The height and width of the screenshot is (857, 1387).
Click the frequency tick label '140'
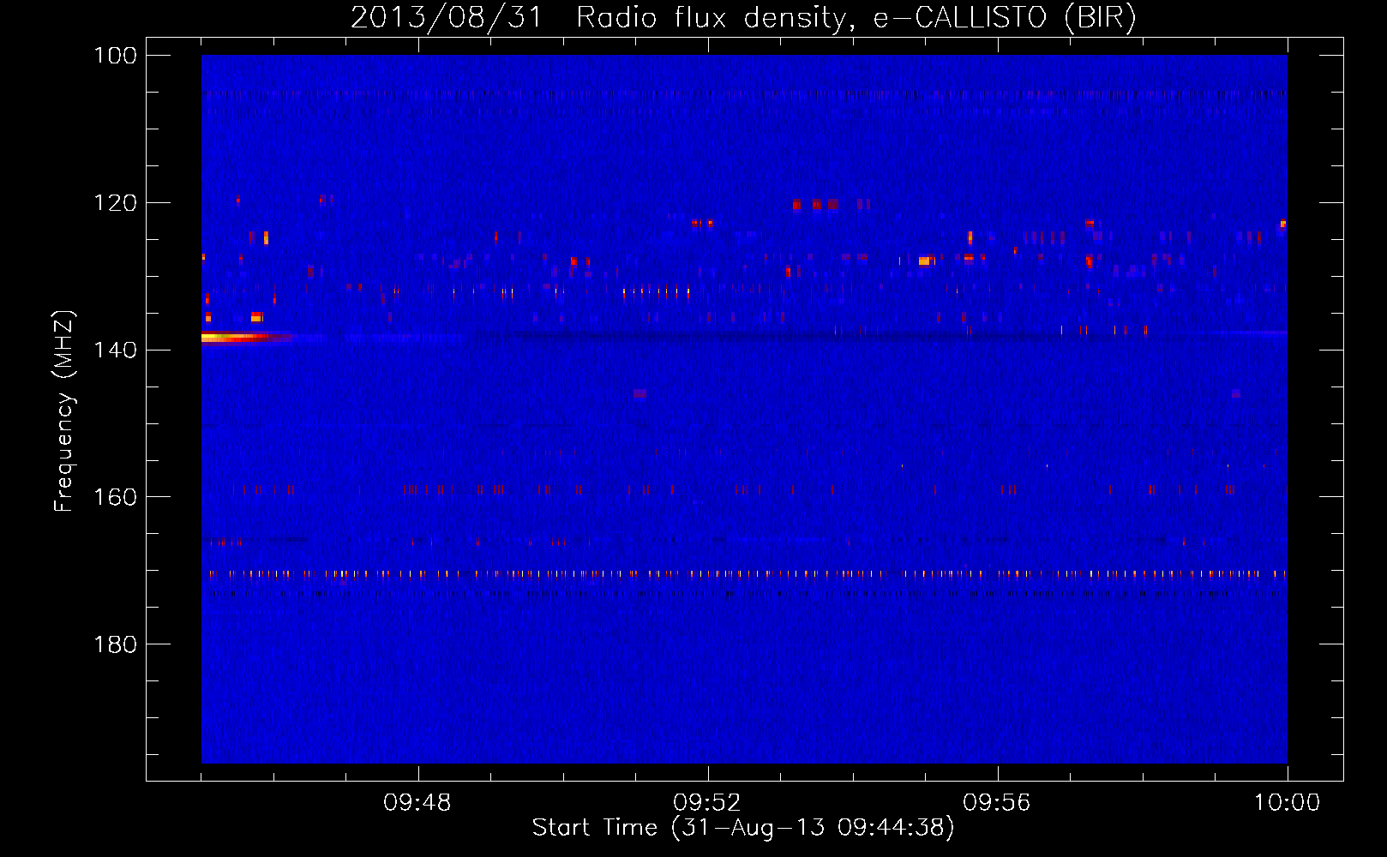tap(115, 351)
